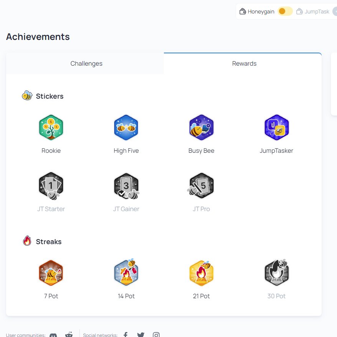Select the 14 Pot streak badge

coord(126,272)
